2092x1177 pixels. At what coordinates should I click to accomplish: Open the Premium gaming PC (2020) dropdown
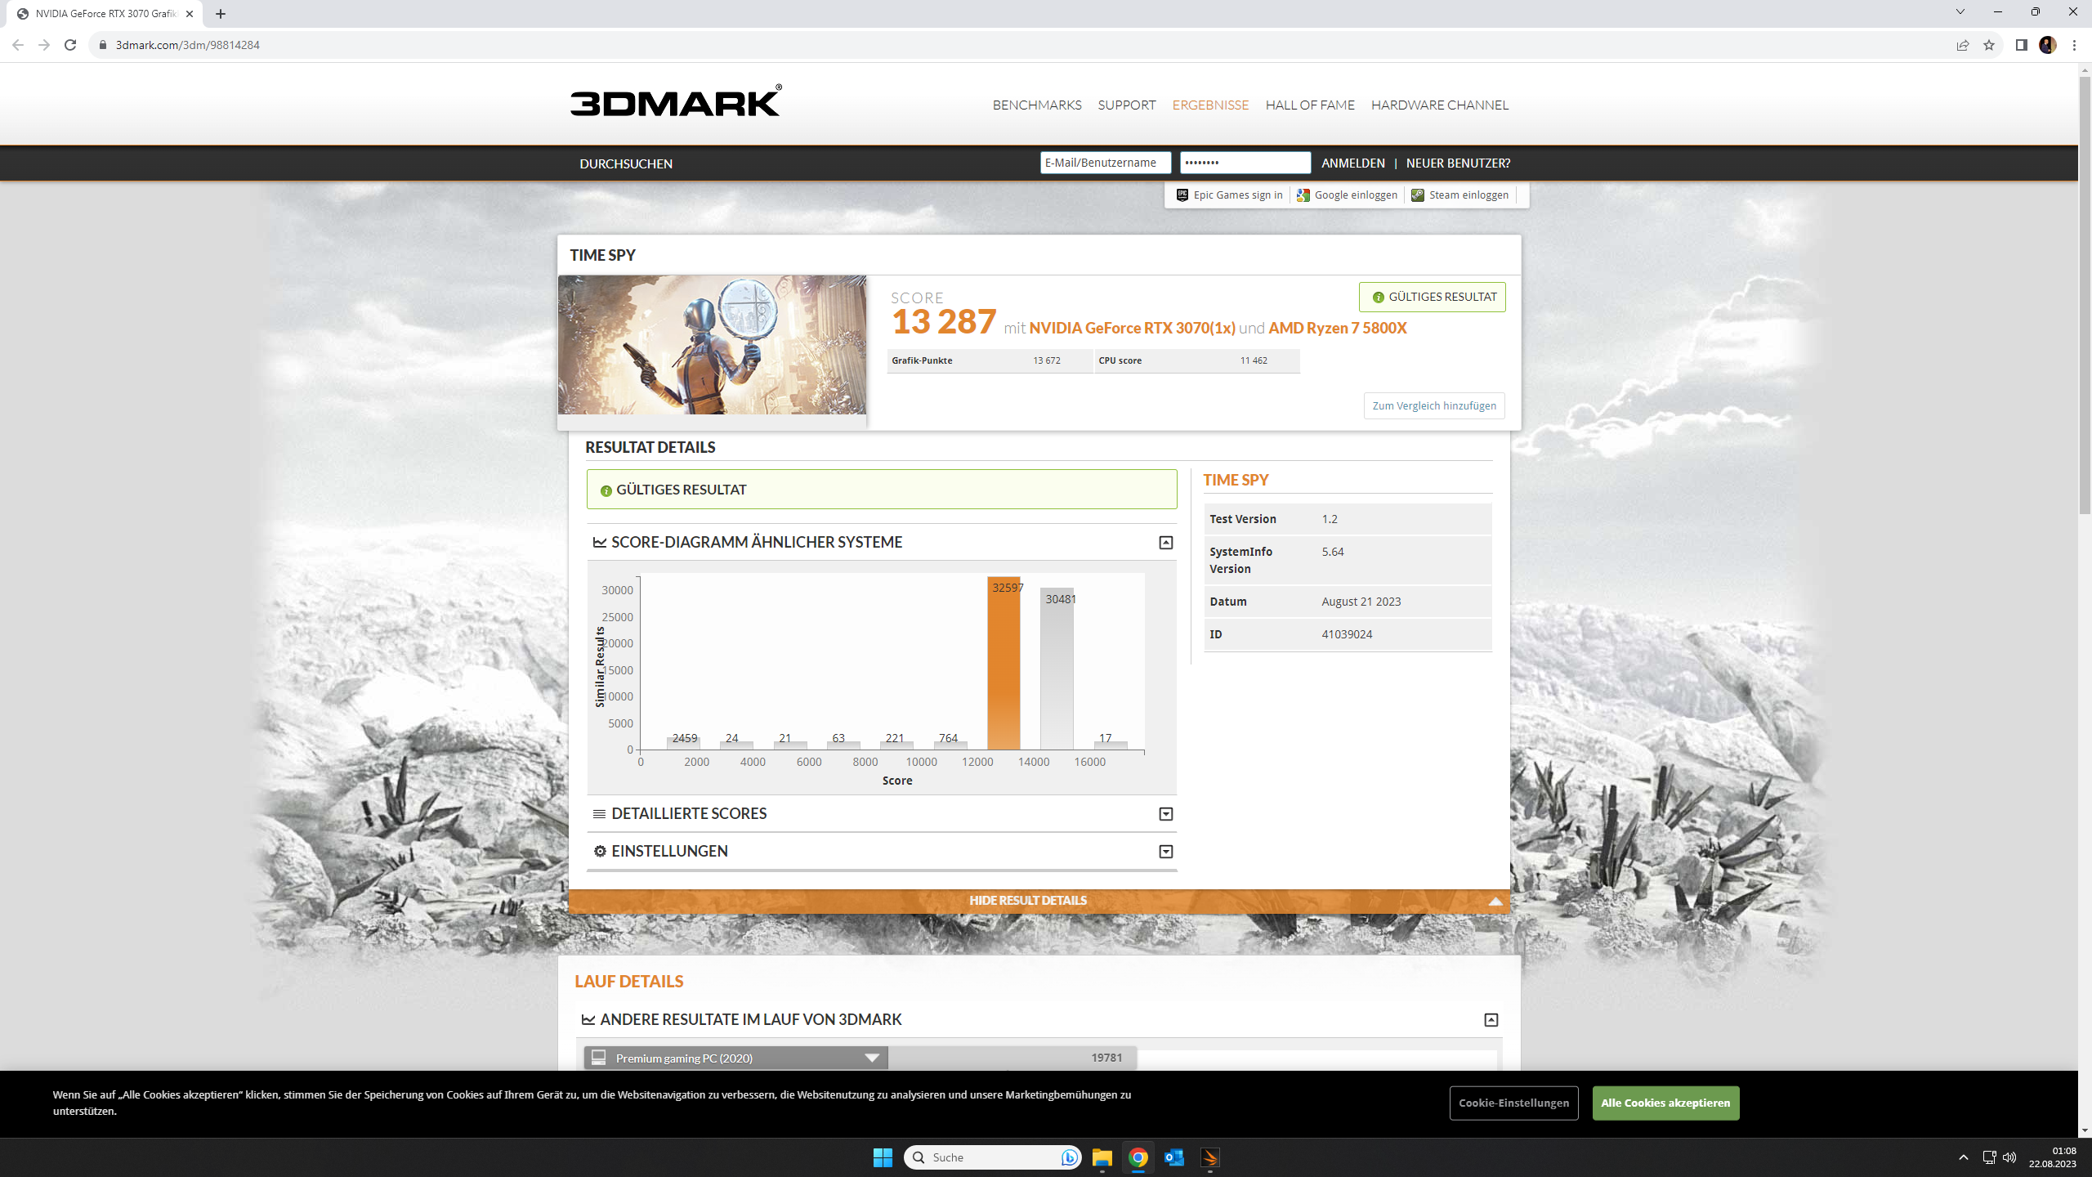tap(872, 1058)
